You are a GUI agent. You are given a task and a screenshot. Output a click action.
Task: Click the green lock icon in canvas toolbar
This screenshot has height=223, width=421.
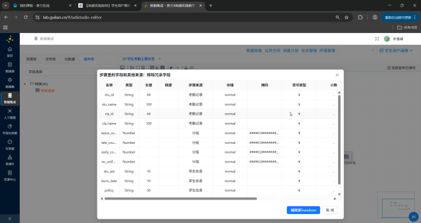186,68
